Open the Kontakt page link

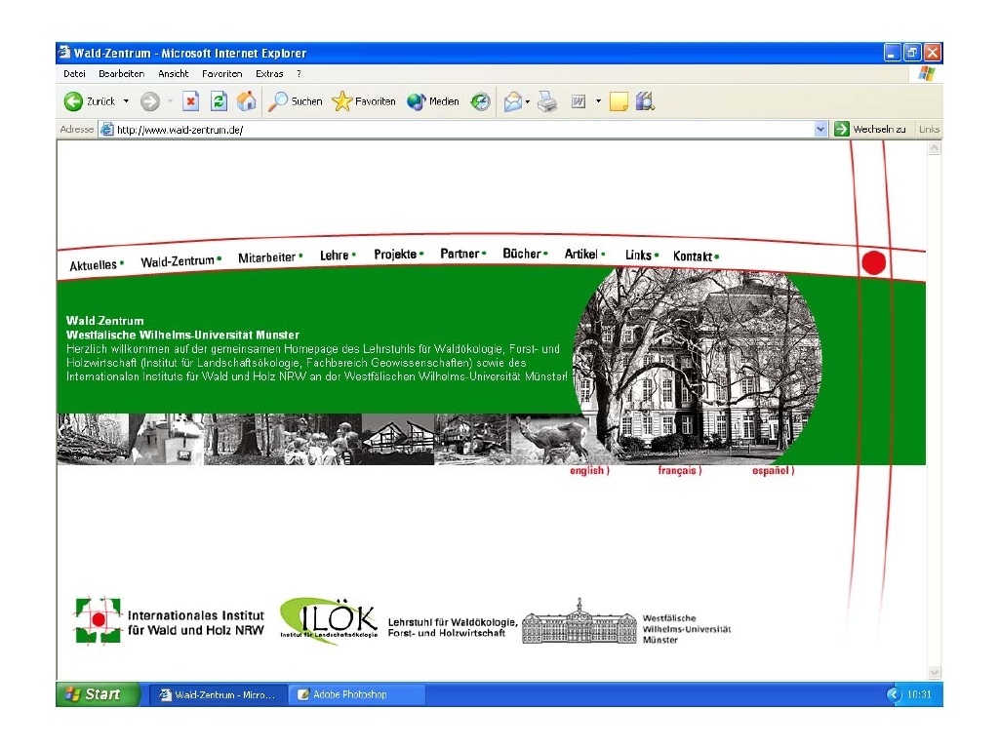pos(693,256)
